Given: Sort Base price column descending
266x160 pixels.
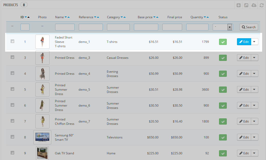Looking at the screenshot, I should pyautogui.click(x=154, y=17).
